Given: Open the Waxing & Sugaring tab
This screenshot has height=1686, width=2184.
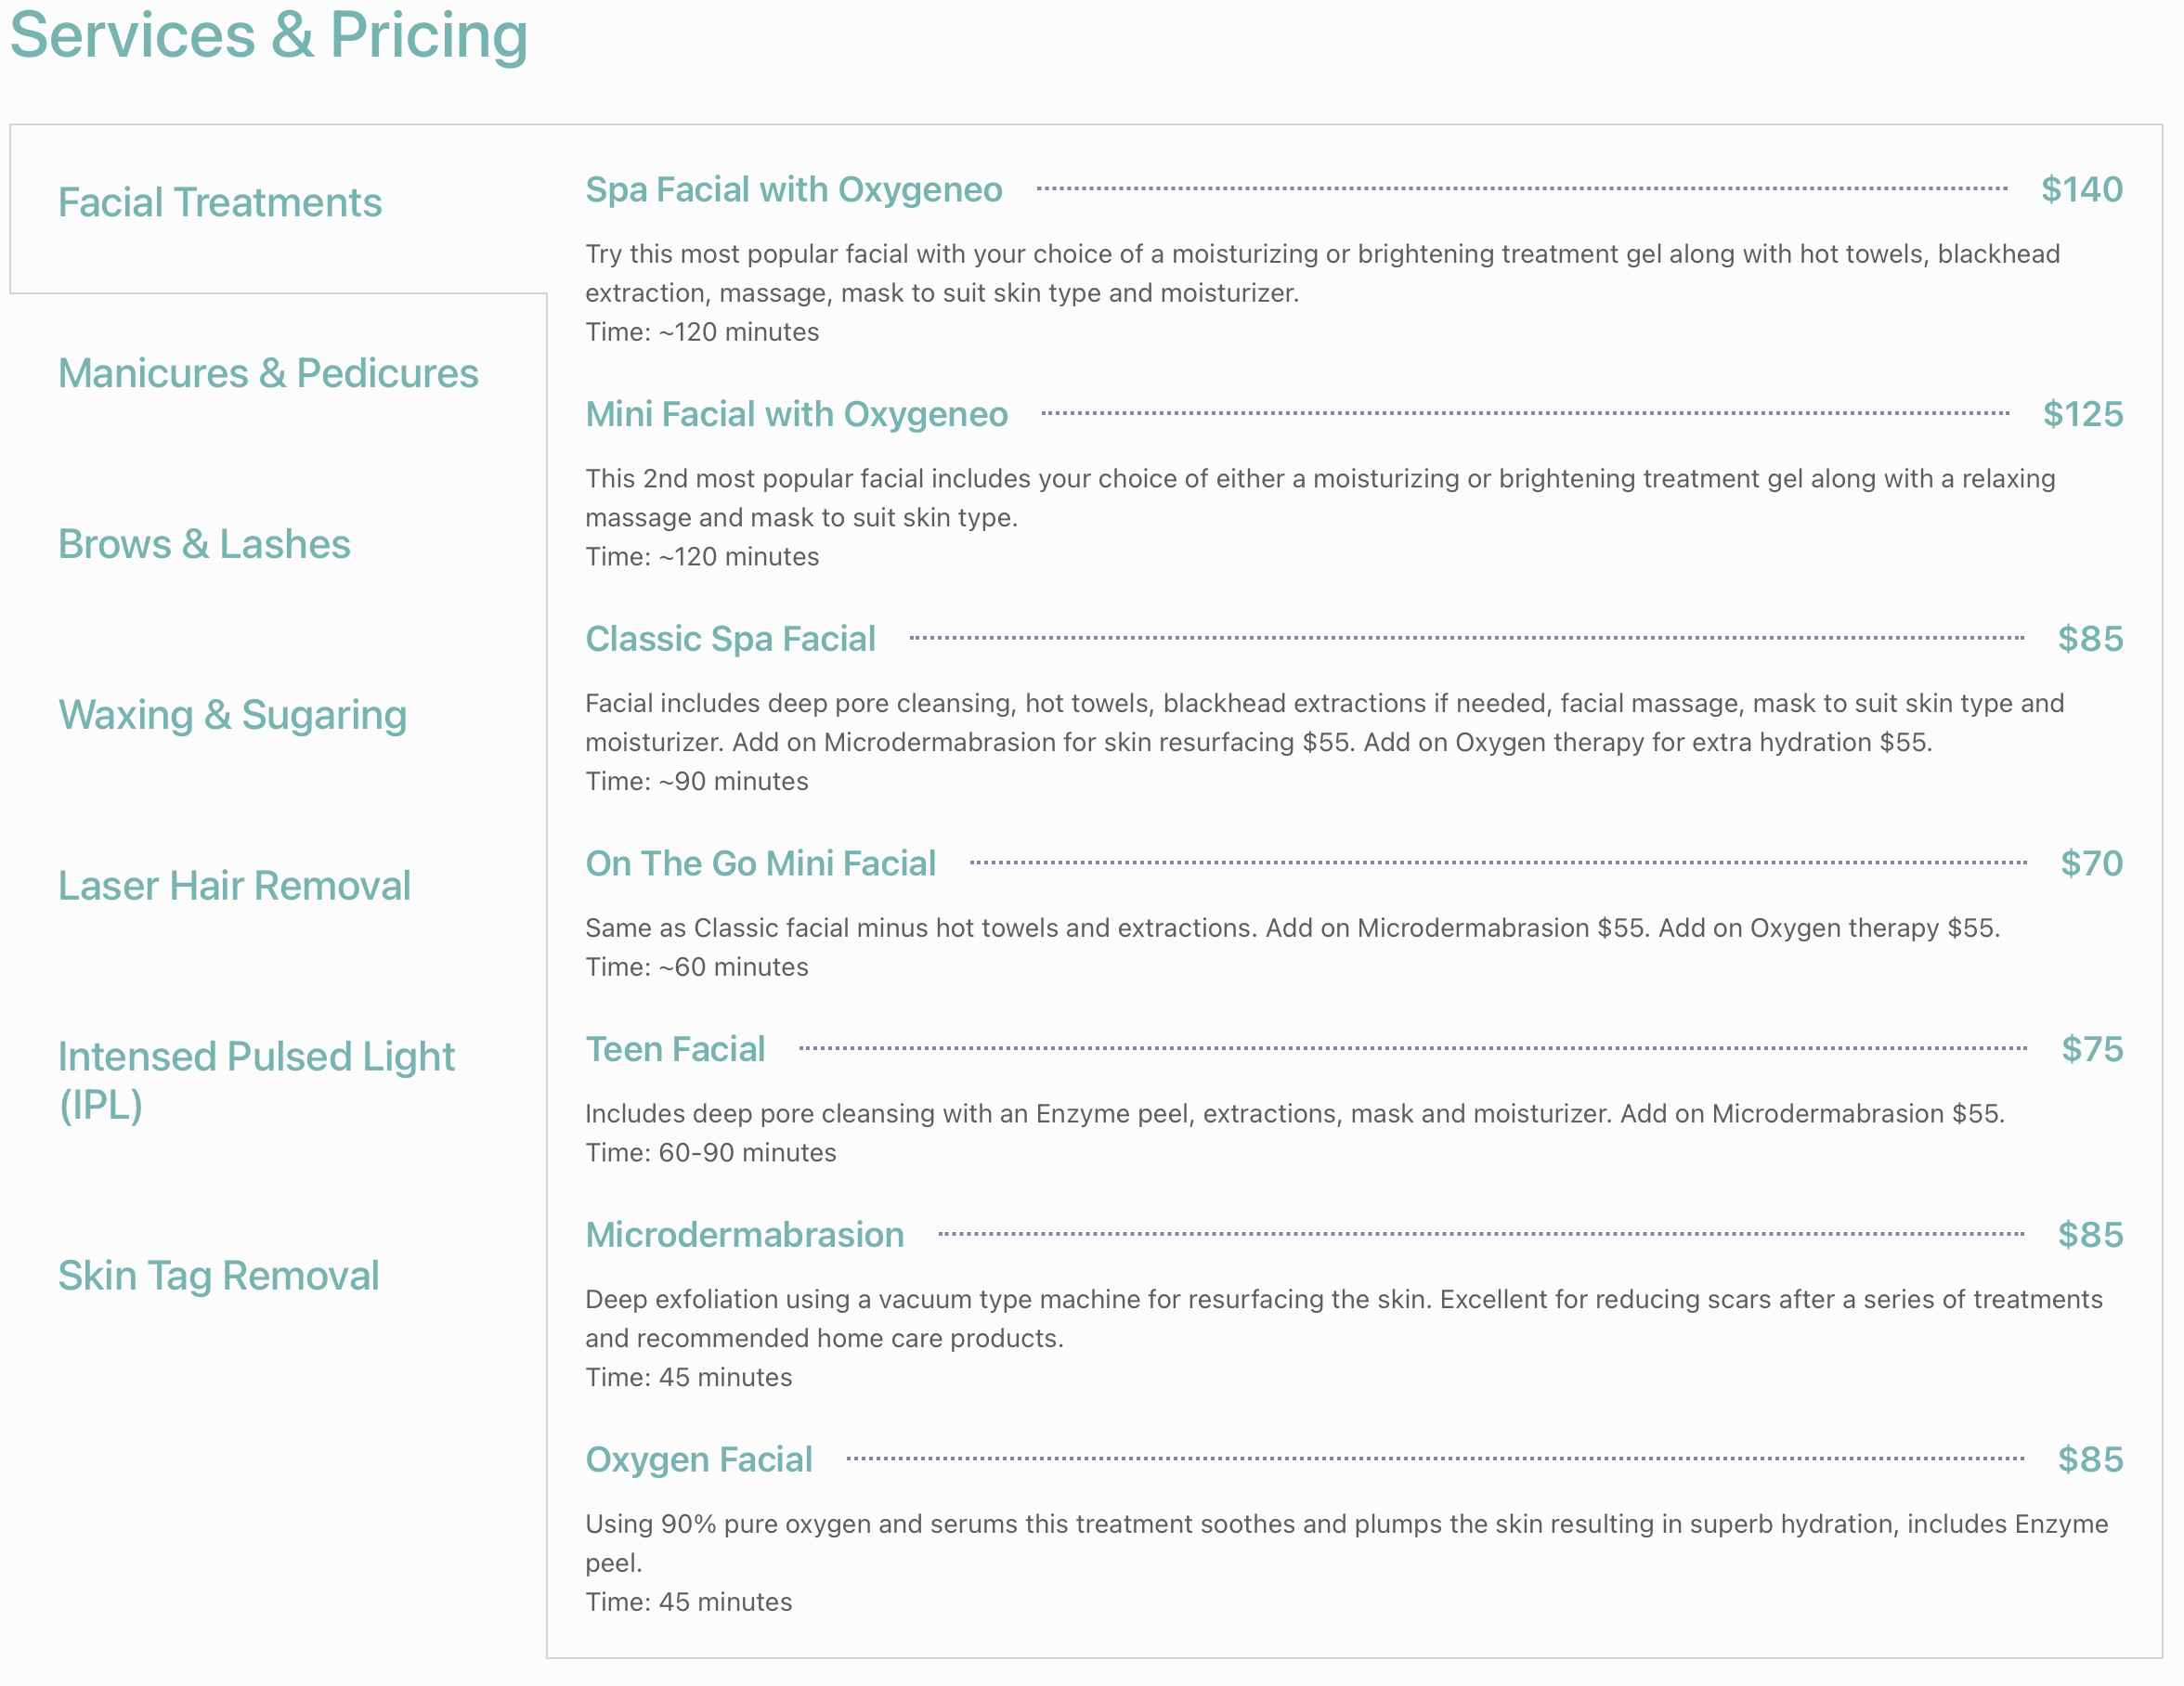Looking at the screenshot, I should [232, 716].
